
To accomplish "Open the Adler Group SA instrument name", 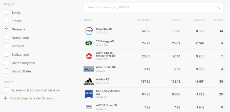I will [x=106, y=67].
